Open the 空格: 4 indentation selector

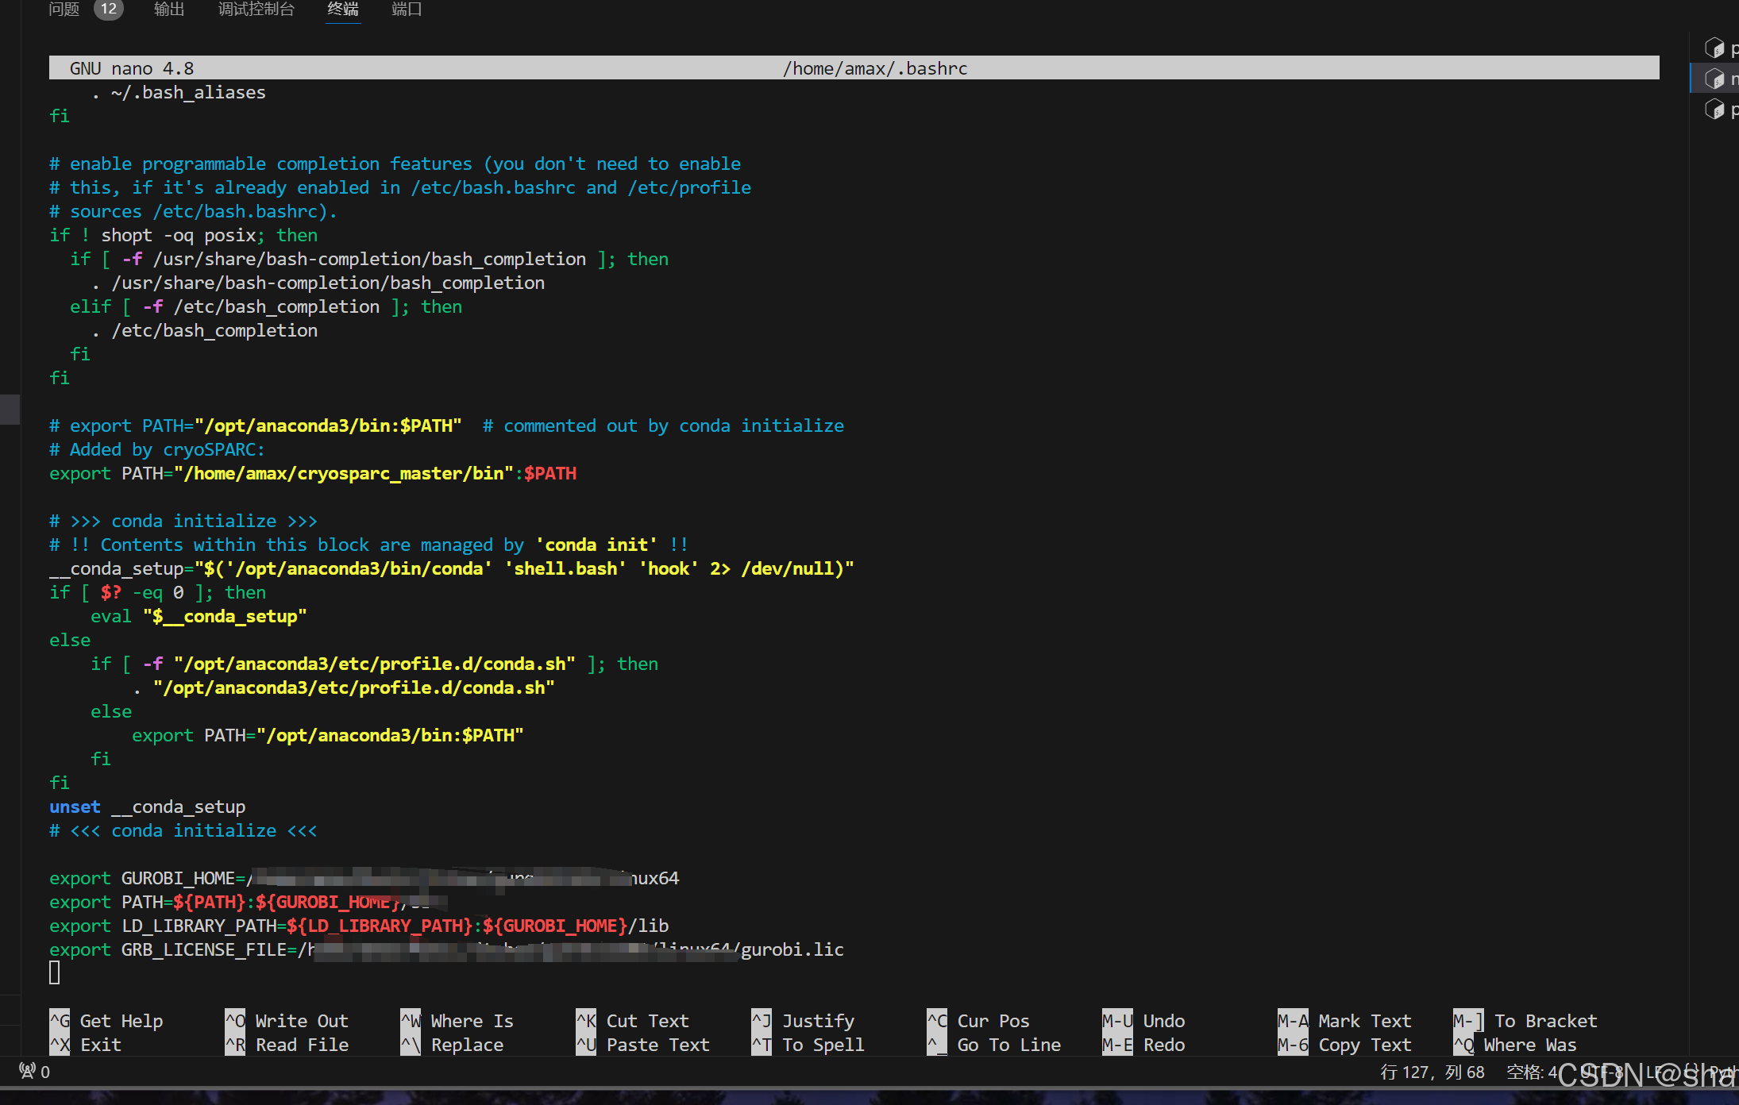[x=1531, y=1072]
